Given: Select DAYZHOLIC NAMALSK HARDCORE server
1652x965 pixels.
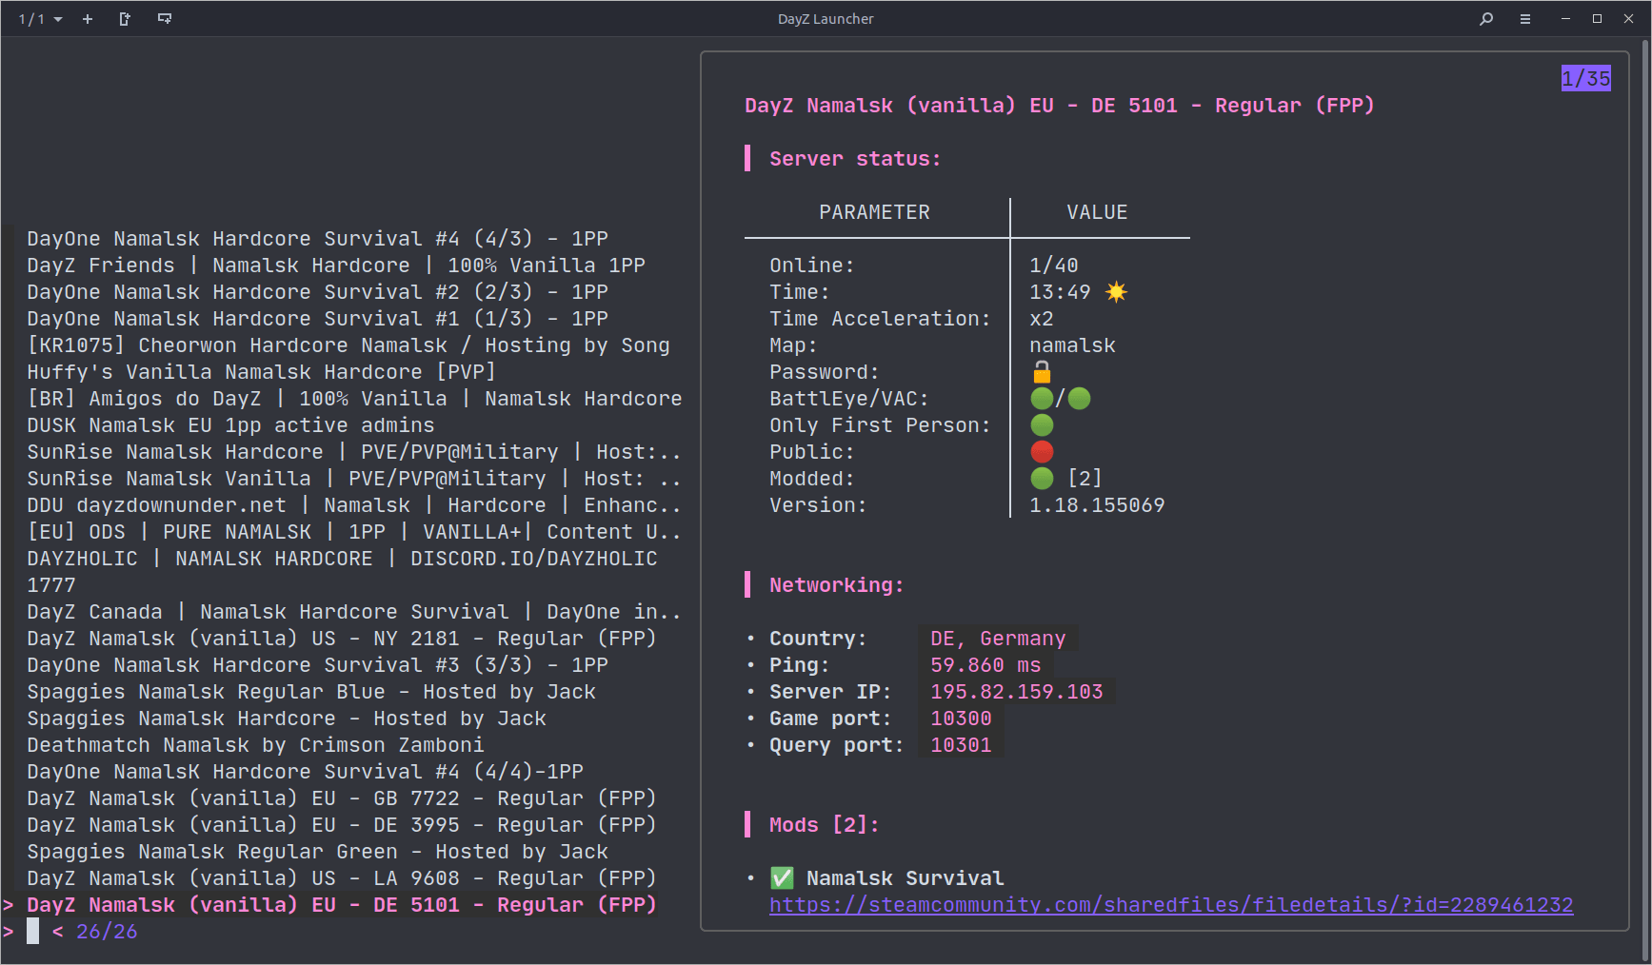Looking at the screenshot, I should tap(342, 559).
